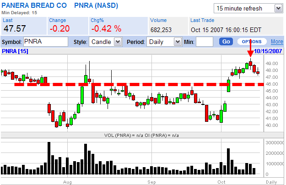Click the Chg% value -0.42 %

point(106,29)
